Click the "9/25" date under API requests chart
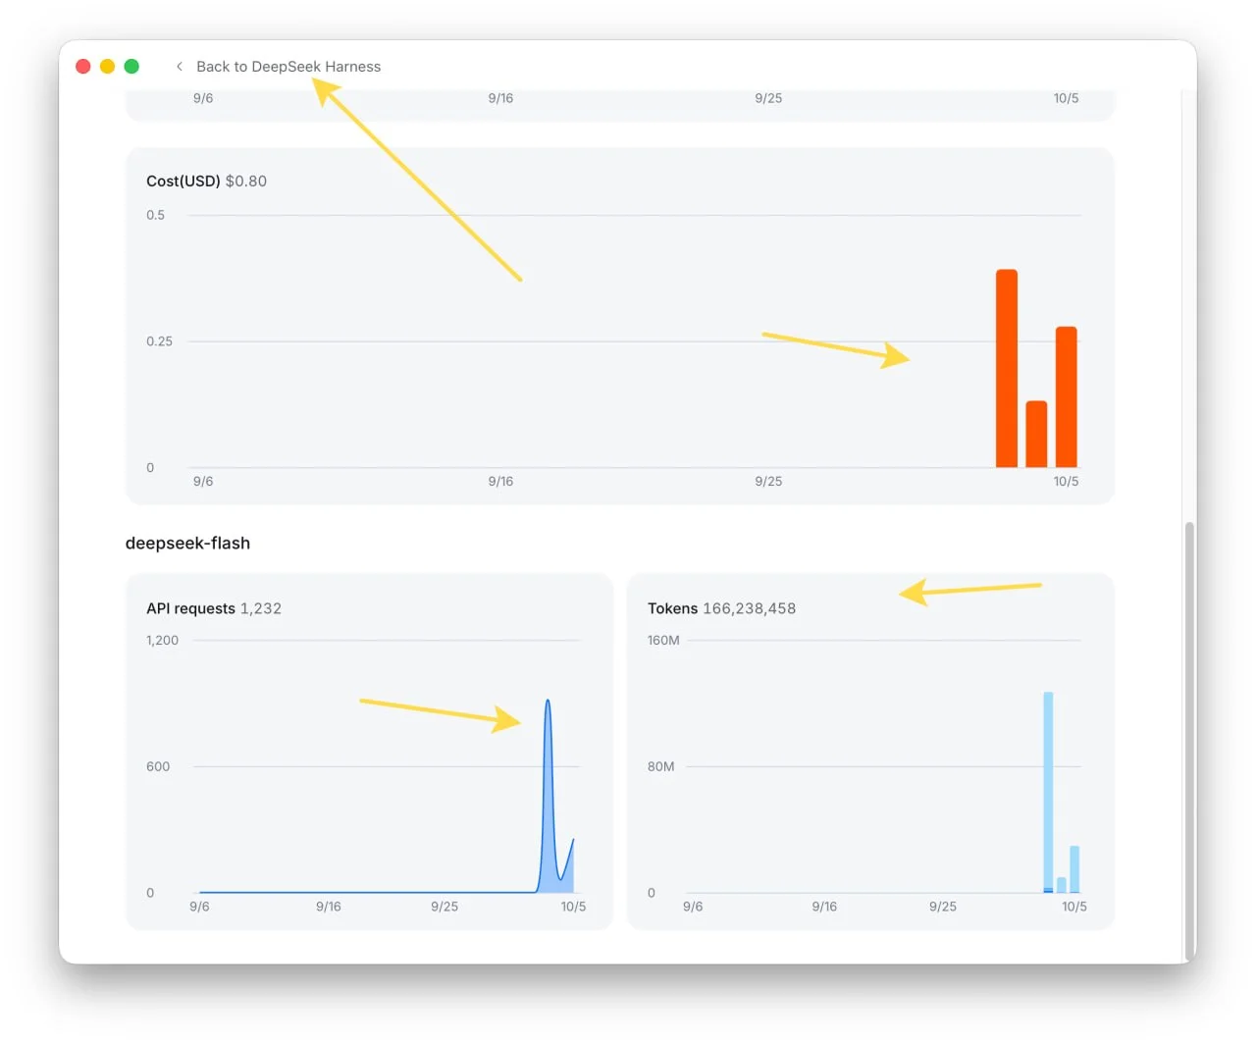Image resolution: width=1256 pixels, height=1042 pixels. 445,907
